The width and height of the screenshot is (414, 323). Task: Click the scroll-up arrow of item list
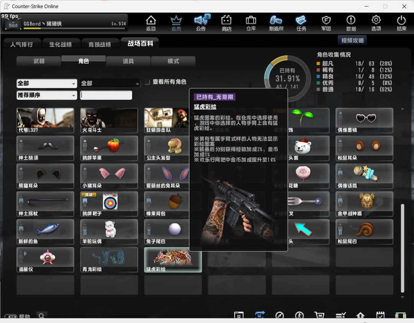(402, 109)
